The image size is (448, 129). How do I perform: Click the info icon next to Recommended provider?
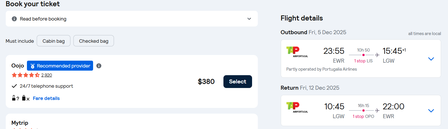(x=99, y=66)
